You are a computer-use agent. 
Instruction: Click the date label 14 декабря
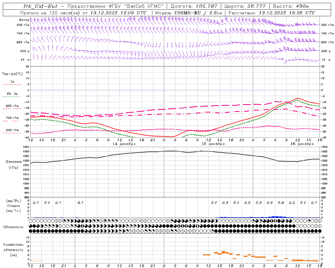pyautogui.click(x=124, y=144)
